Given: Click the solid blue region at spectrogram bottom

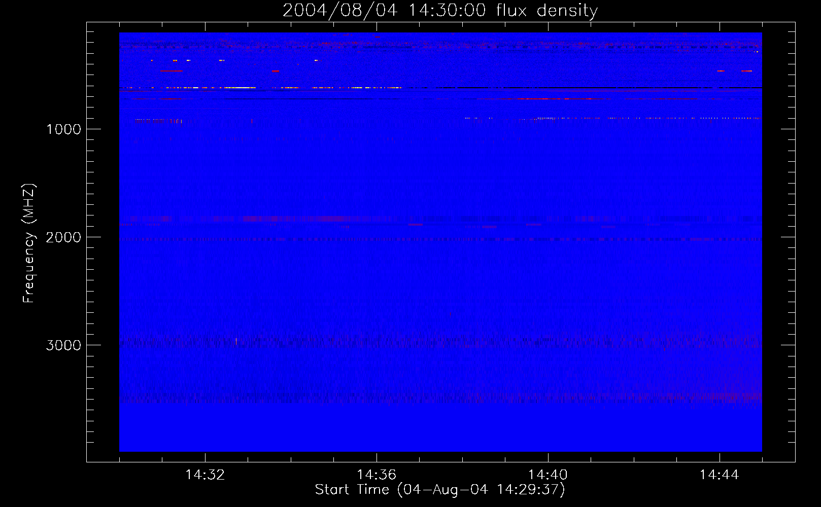Looking at the screenshot, I should pos(440,431).
